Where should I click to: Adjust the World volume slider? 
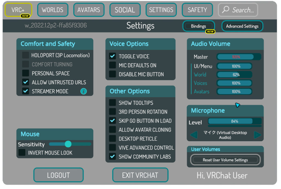click(234, 75)
